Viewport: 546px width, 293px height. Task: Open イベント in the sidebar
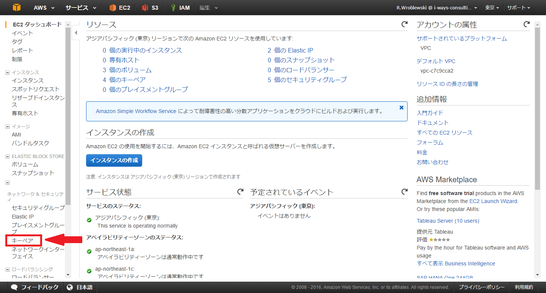coord(22,33)
